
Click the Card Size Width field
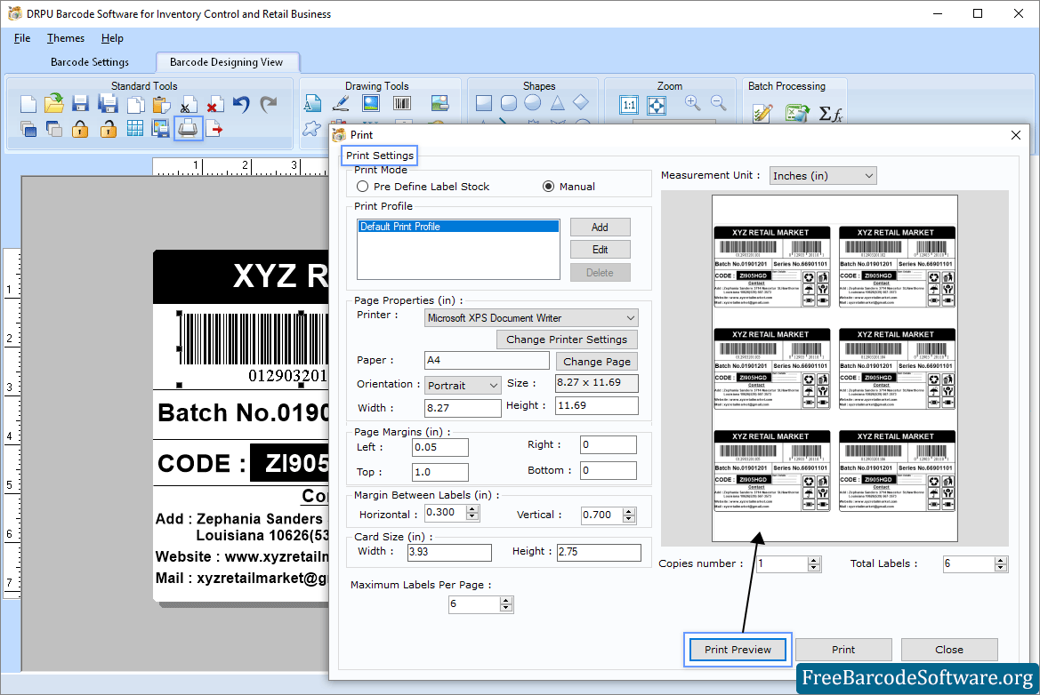pyautogui.click(x=449, y=552)
